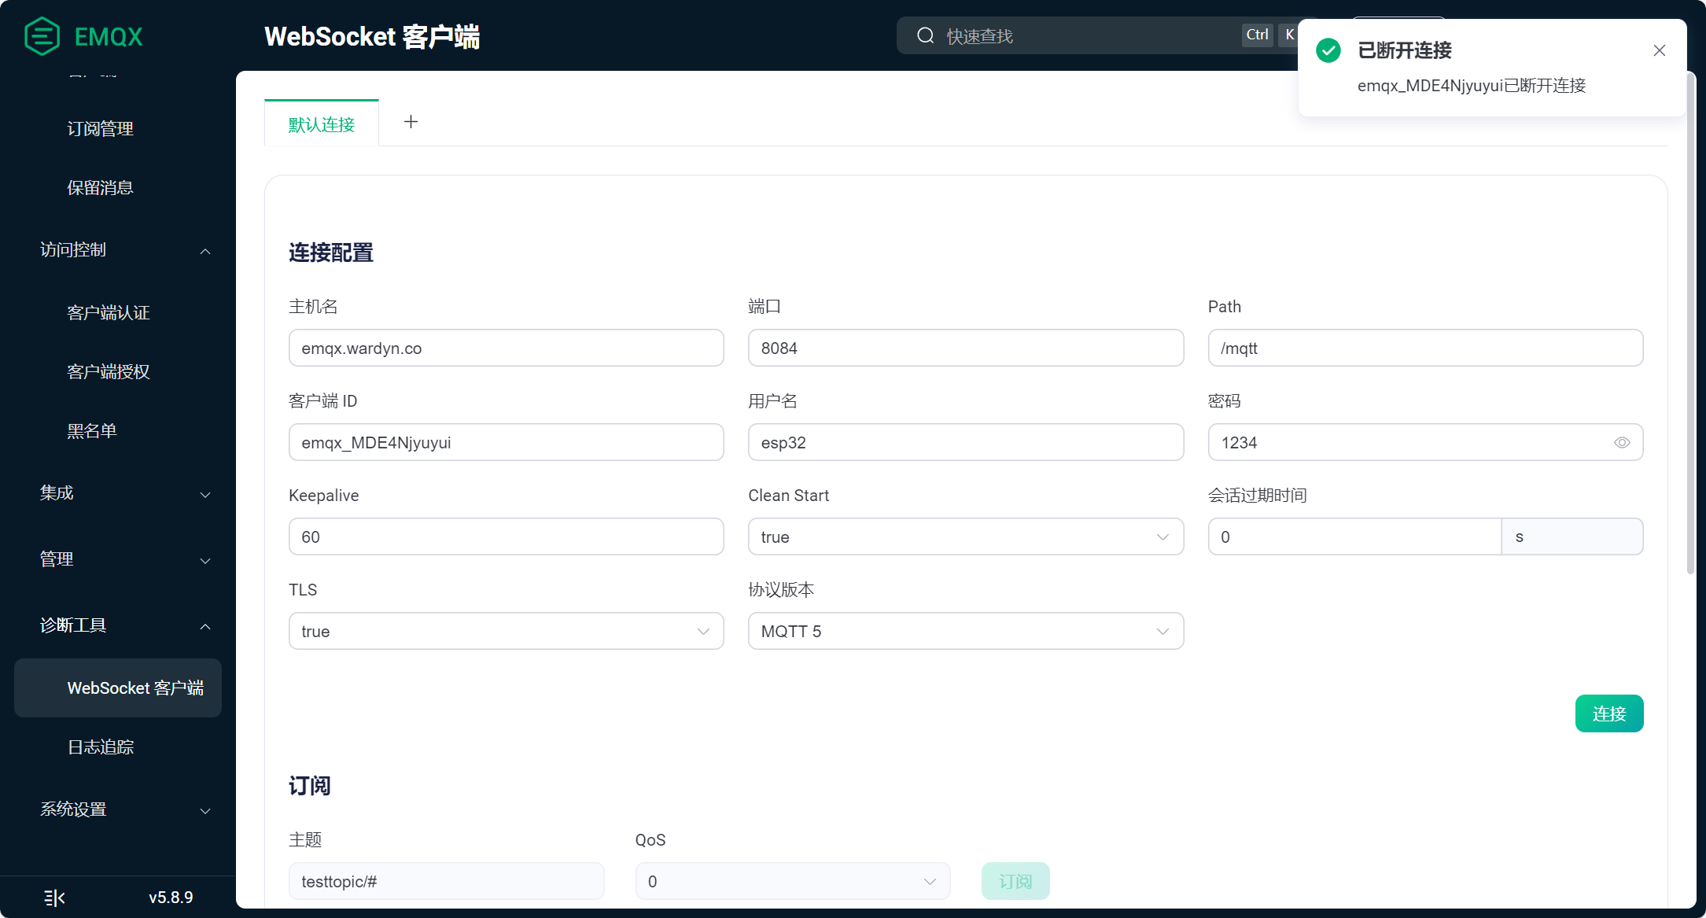Image resolution: width=1706 pixels, height=918 pixels.
Task: Toggle password visibility eye icon
Action: pos(1622,443)
